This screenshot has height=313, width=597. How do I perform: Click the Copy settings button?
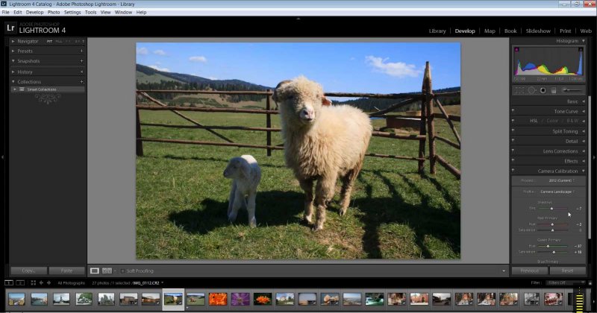[28, 271]
